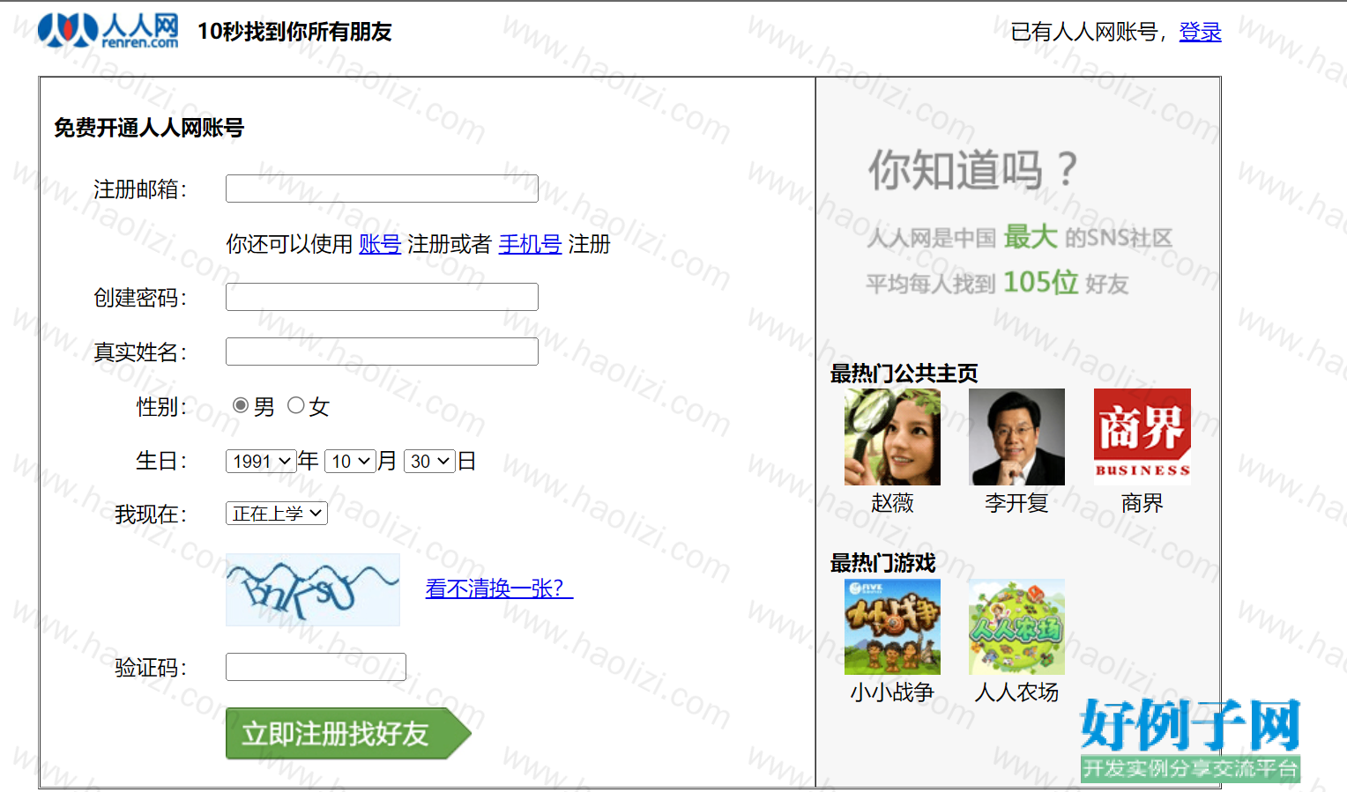The width and height of the screenshot is (1347, 792).
Task: Click the 手机号 registration link
Action: coord(530,244)
